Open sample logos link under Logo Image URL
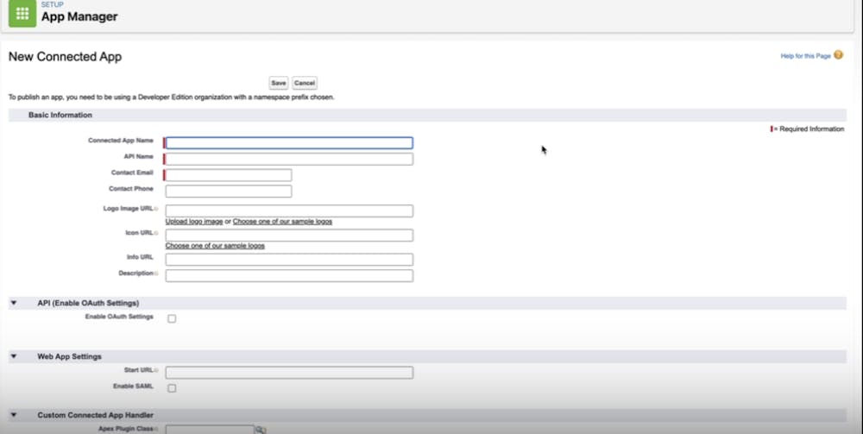The width and height of the screenshot is (863, 434). click(282, 222)
